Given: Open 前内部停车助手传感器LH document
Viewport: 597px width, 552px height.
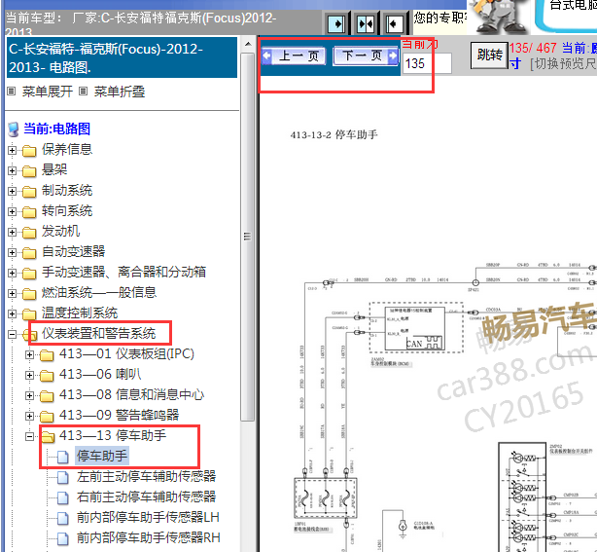Looking at the screenshot, I should pos(148,517).
